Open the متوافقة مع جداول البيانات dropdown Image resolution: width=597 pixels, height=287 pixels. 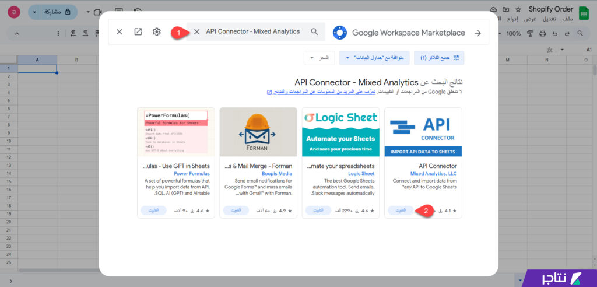375,58
